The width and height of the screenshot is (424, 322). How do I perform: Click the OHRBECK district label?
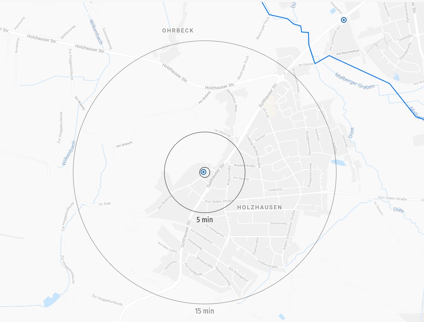[x=178, y=30]
